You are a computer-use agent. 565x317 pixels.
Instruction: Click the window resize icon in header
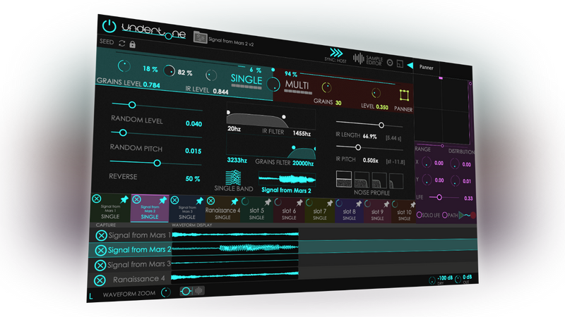pos(400,63)
